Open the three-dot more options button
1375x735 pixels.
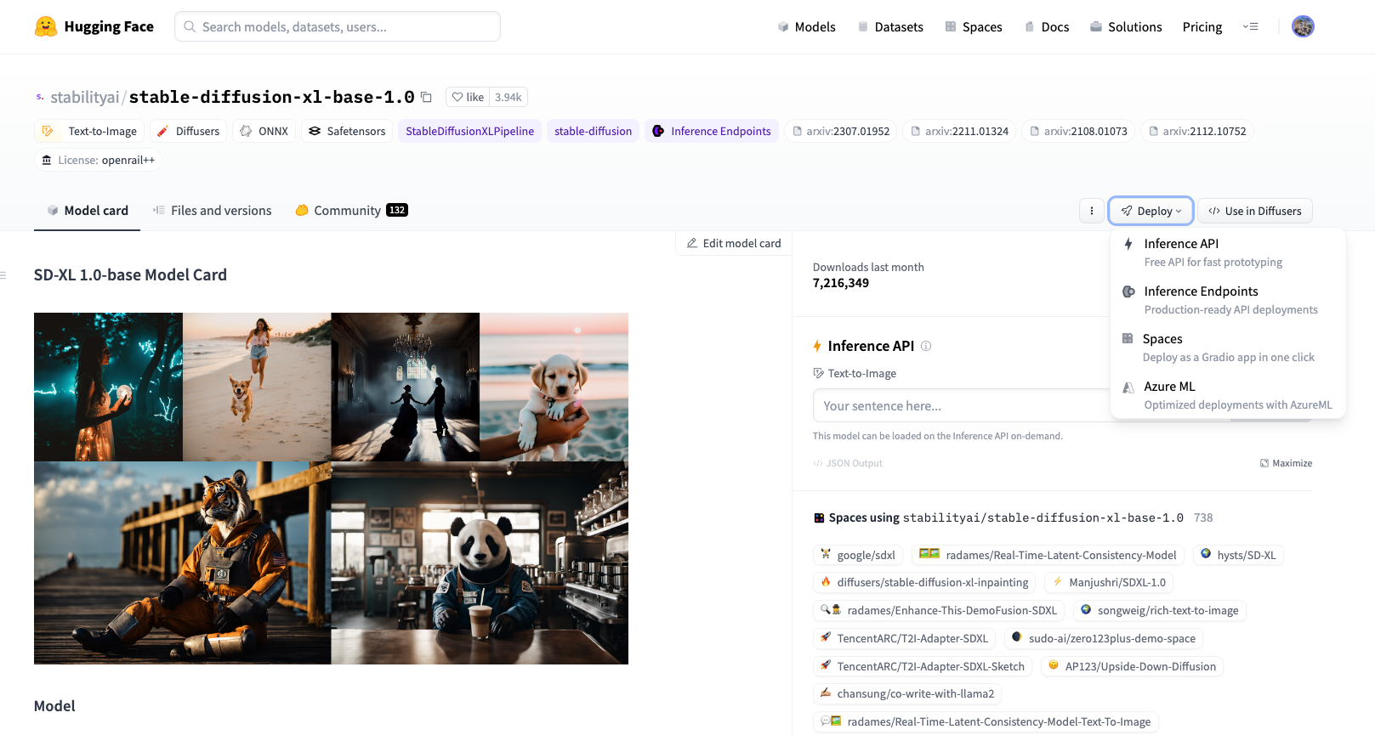[1092, 211]
